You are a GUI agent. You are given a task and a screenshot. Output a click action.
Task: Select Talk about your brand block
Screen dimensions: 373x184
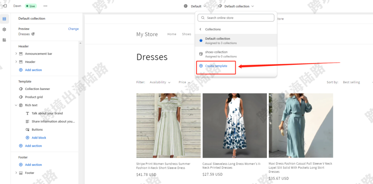point(47,113)
